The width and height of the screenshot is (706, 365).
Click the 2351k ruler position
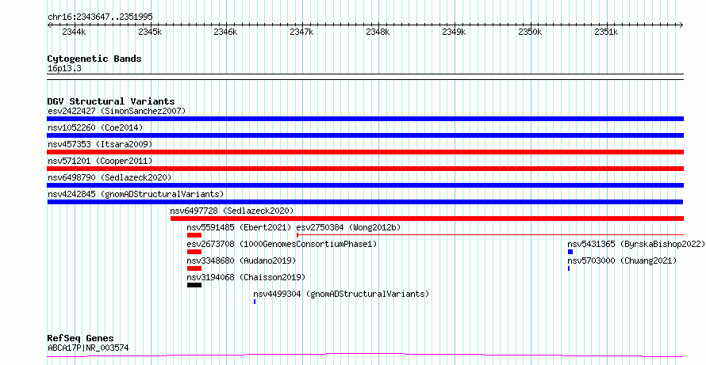click(x=607, y=32)
